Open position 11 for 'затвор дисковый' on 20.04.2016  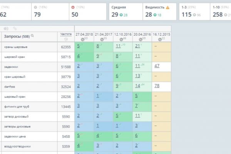coord(137,115)
